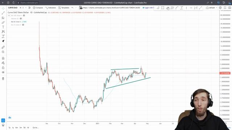This screenshot has height=130, width=232.
Task: Click the MA close legend with blue value
Action: [x=19, y=22]
